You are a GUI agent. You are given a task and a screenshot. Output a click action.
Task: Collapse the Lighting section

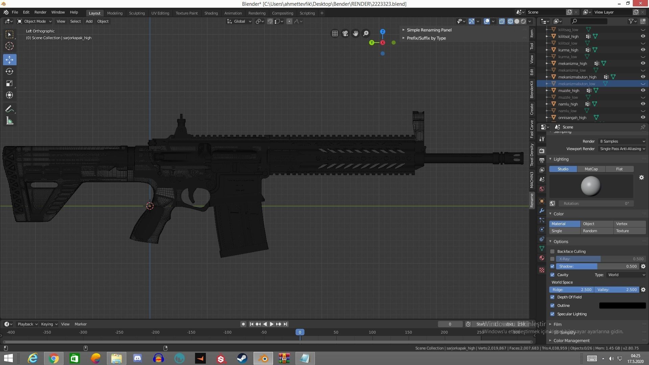coord(561,159)
